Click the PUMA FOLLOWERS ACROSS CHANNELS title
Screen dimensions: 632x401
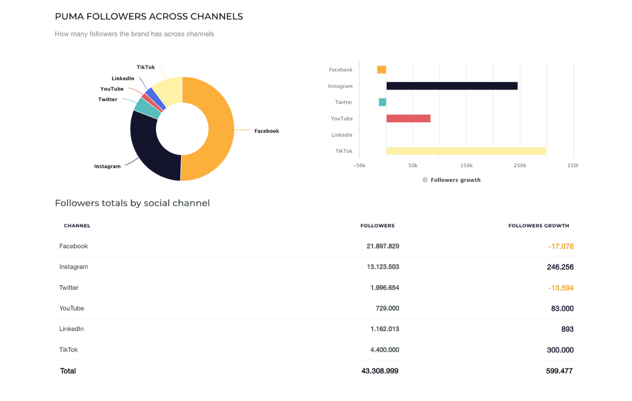[149, 17]
